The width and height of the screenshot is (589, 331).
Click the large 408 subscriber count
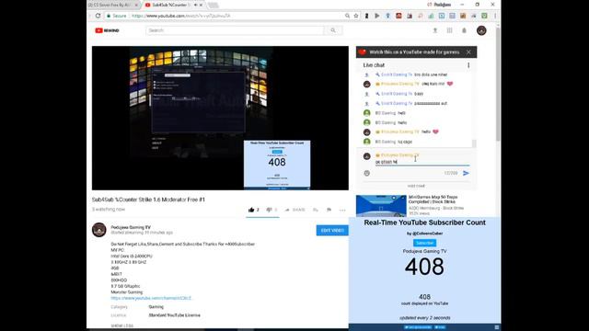[424, 267]
